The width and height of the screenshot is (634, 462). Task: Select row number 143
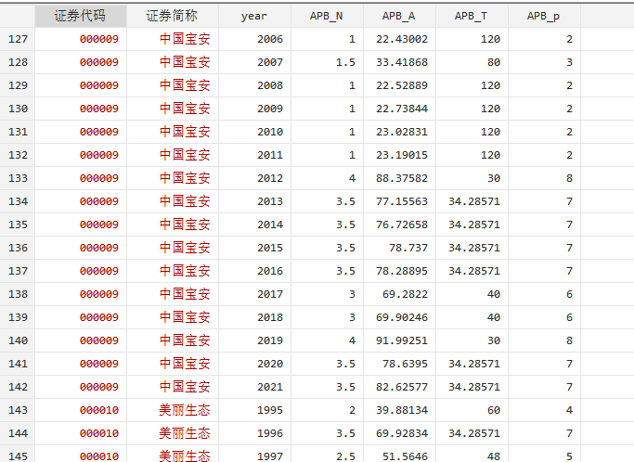[18, 410]
